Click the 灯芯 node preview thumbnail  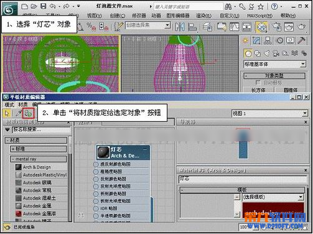pos(103,152)
